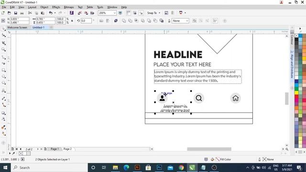Select the Color Eyedropper tool

pos(3,127)
